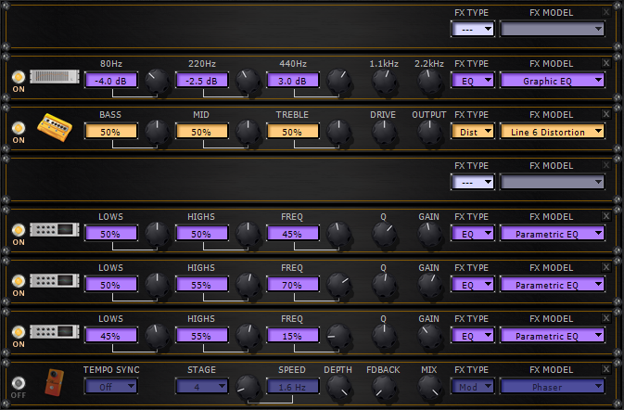Click the Graphic EQ rack unit icon

click(55, 76)
